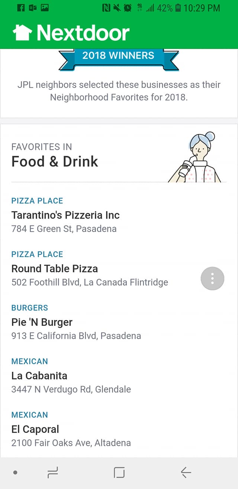Select Pie 'N Burger business
The height and width of the screenshot is (489, 238).
click(x=42, y=322)
